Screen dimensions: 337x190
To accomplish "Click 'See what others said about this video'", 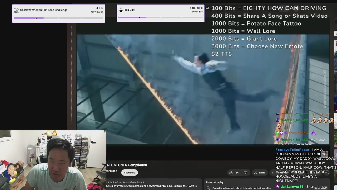I will [x=242, y=188].
